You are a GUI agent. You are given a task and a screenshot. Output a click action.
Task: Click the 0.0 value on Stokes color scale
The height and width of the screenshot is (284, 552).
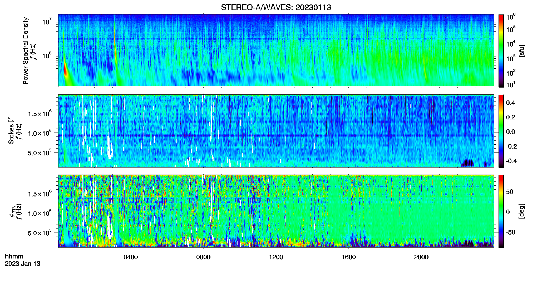[510, 132]
